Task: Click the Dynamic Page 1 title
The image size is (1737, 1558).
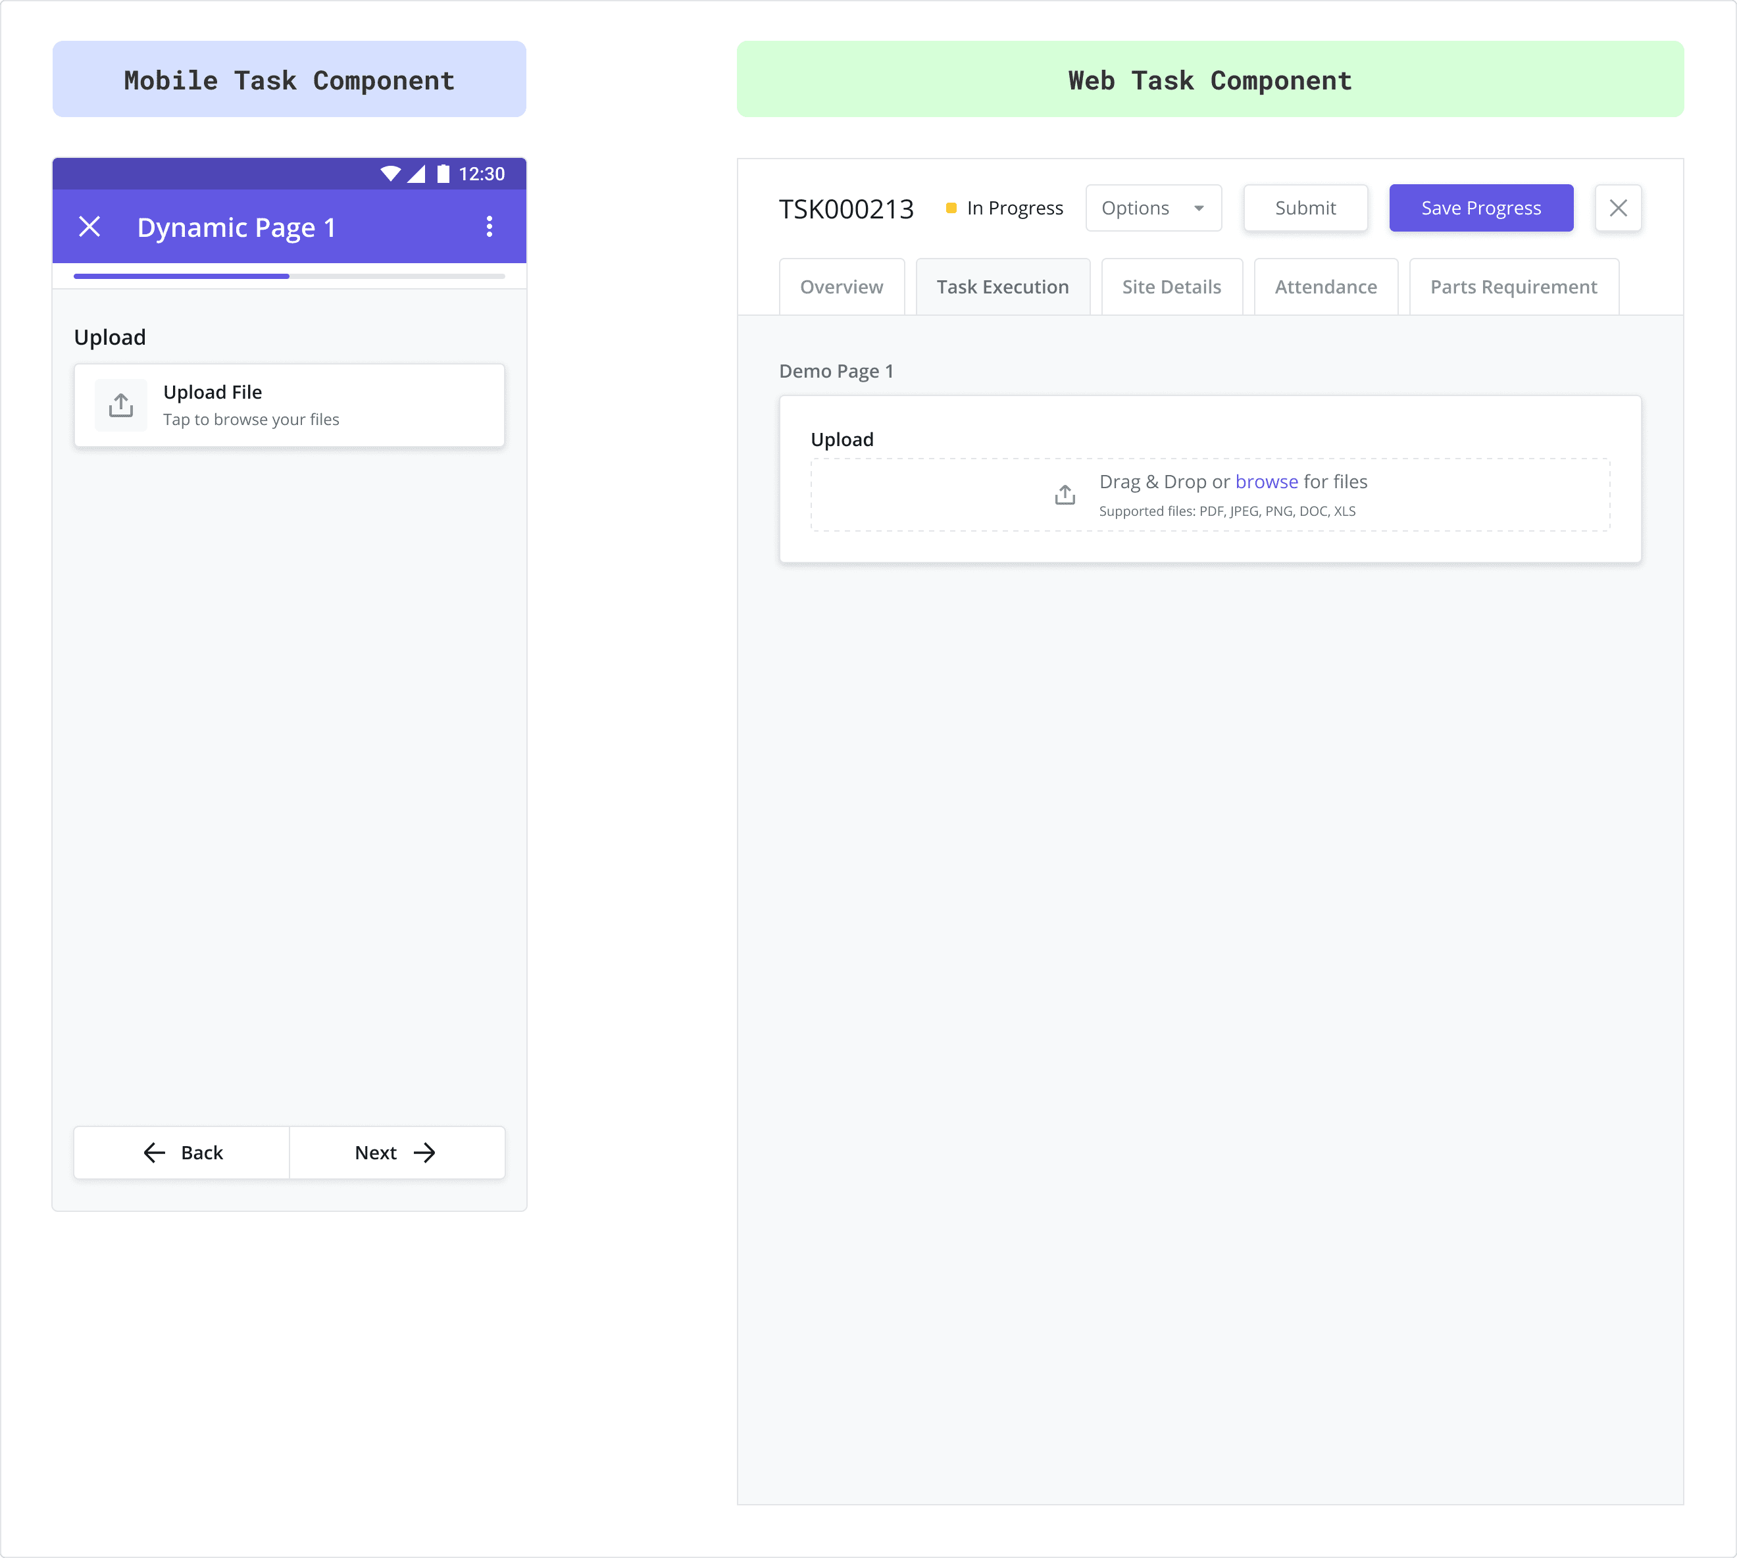Action: (x=236, y=228)
